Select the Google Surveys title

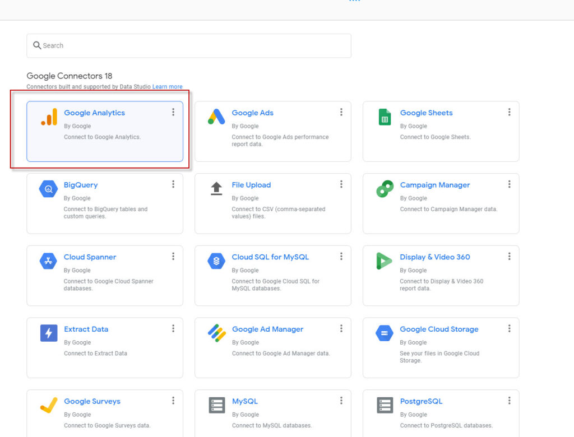click(x=92, y=401)
